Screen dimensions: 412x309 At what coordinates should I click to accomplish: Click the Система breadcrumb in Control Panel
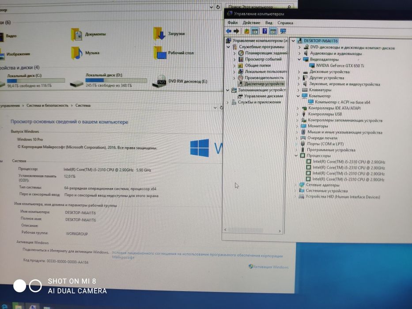pos(83,106)
